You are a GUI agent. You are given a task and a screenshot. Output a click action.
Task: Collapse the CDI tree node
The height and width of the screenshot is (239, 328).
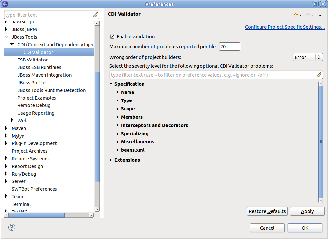[x=12, y=44]
